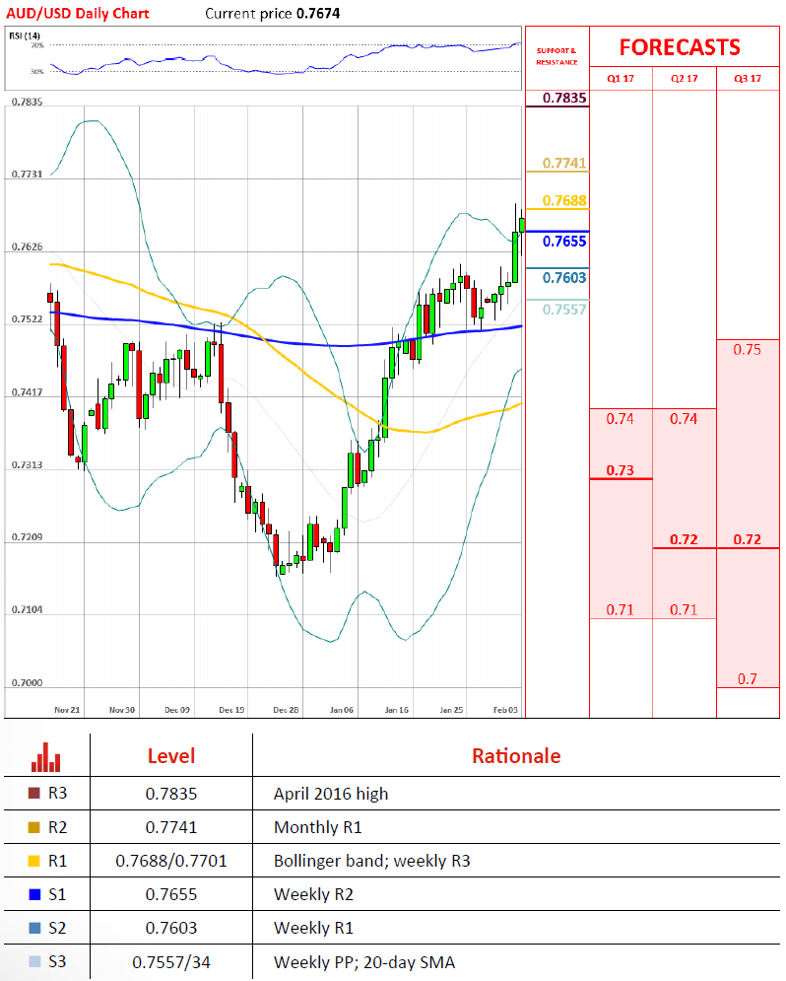Click the 0.7522 price axis label
This screenshot has height=981, width=786.
pos(27,319)
